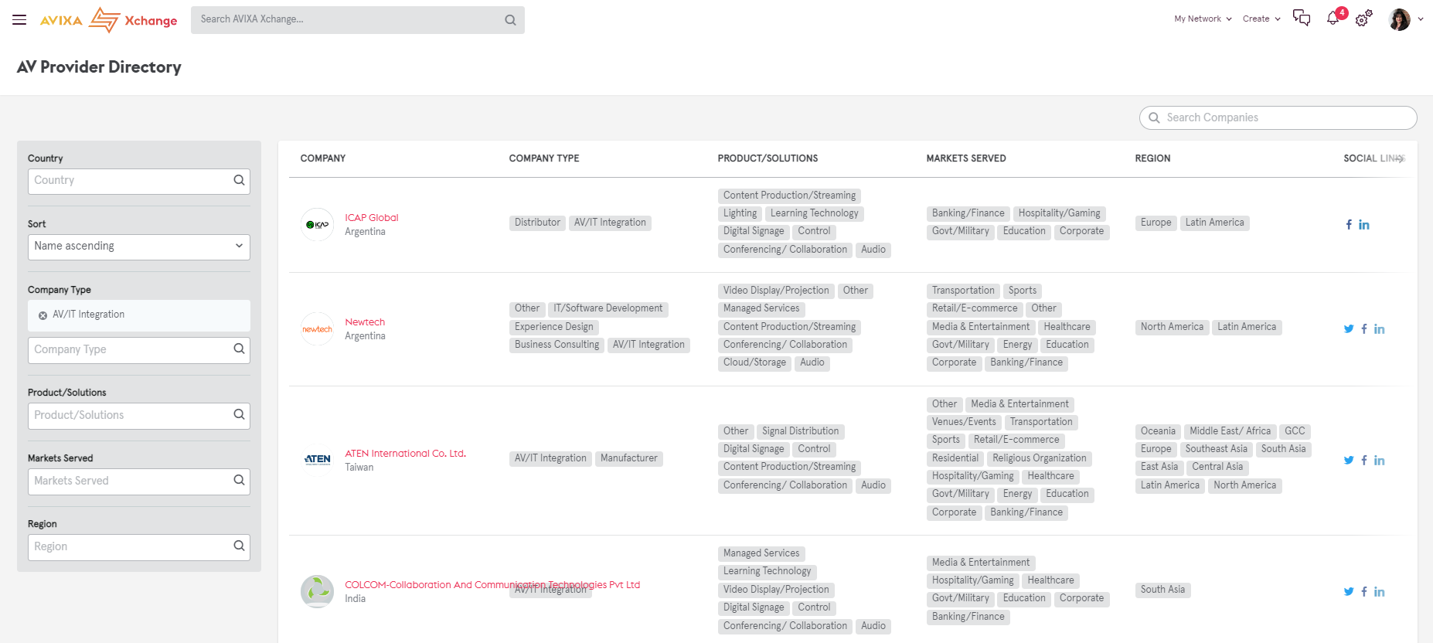This screenshot has height=643, width=1433.
Task: Open Newtech's LinkedIn icon
Action: [1380, 329]
